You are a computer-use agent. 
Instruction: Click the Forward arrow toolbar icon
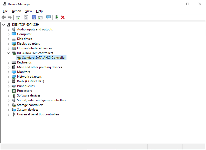tap(10, 17)
